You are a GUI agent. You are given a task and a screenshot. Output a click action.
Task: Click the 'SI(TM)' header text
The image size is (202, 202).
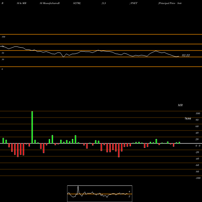pos(77,3)
